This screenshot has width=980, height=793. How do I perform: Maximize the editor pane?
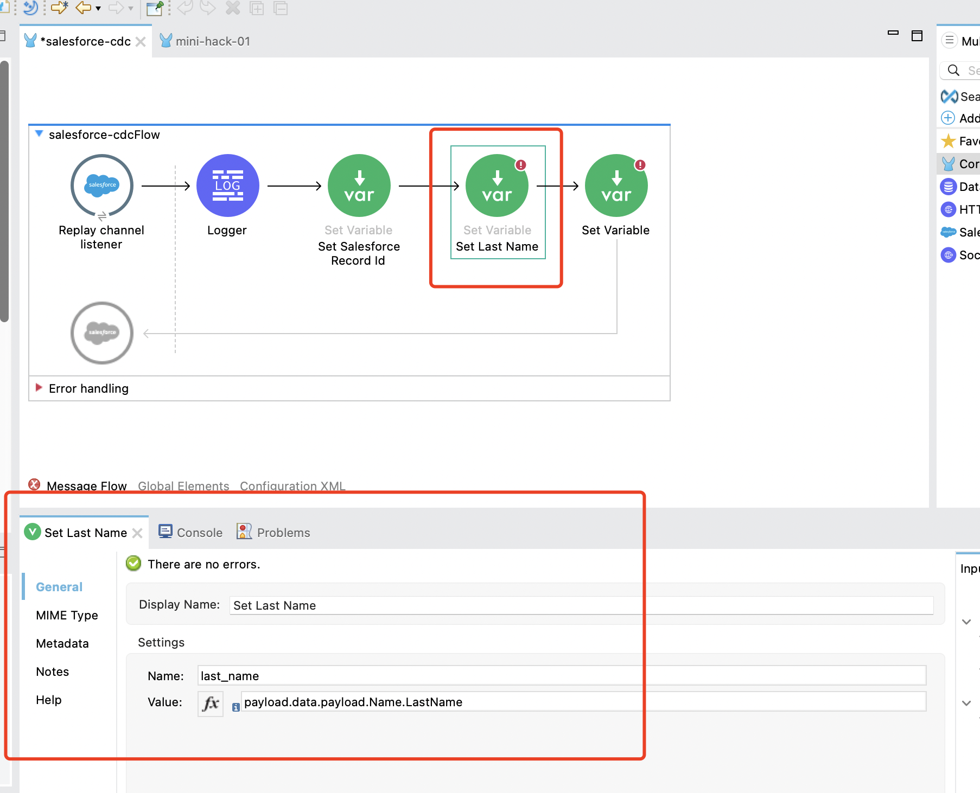(917, 36)
